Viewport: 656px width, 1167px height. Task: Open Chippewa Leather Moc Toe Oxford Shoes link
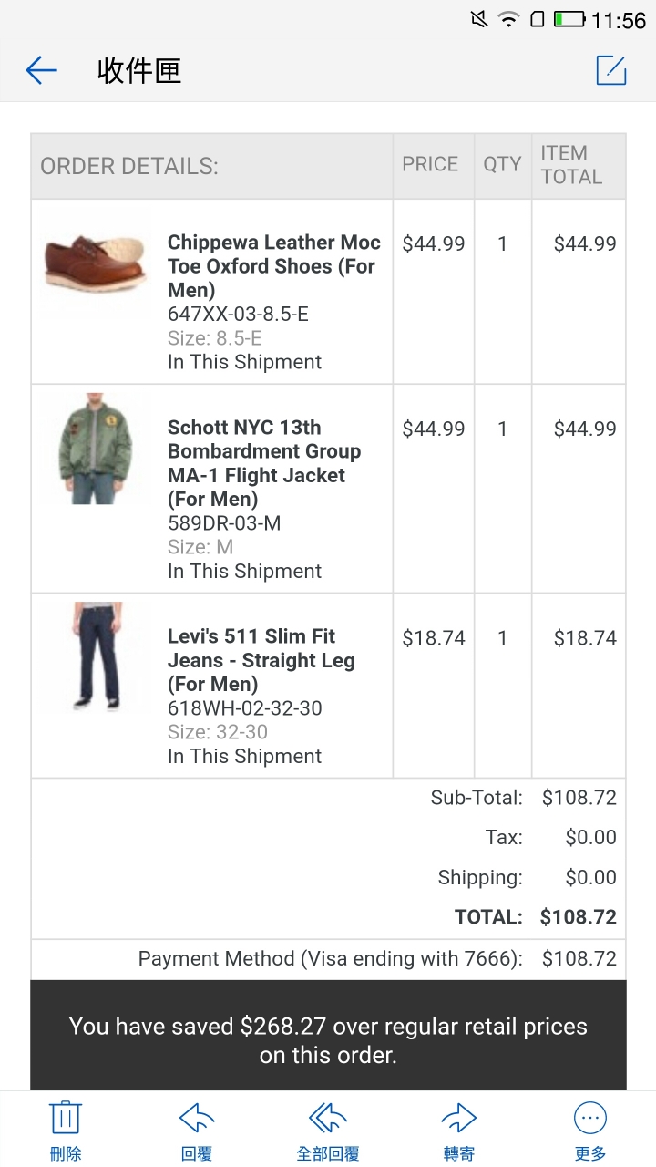click(x=274, y=266)
